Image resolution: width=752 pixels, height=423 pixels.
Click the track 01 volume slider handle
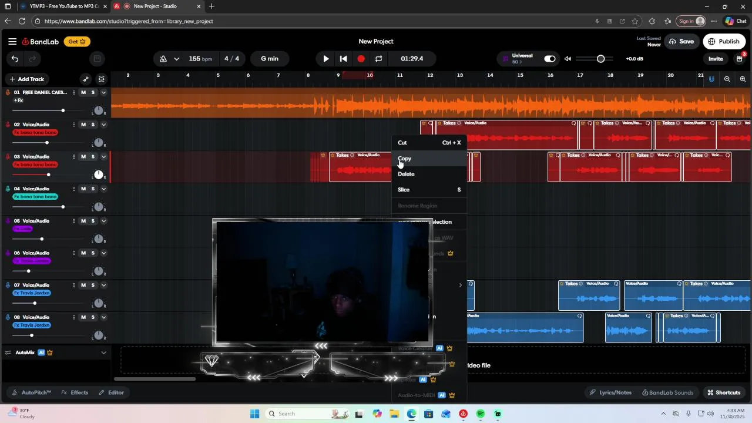[x=63, y=110]
